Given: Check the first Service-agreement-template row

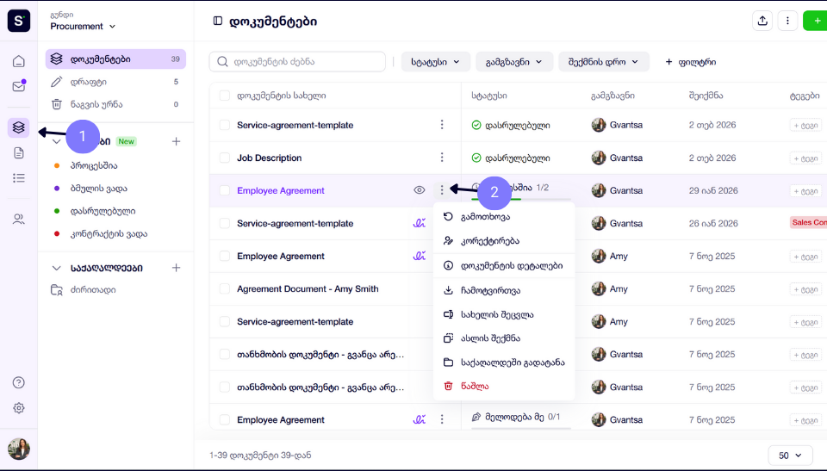Looking at the screenshot, I should point(225,125).
